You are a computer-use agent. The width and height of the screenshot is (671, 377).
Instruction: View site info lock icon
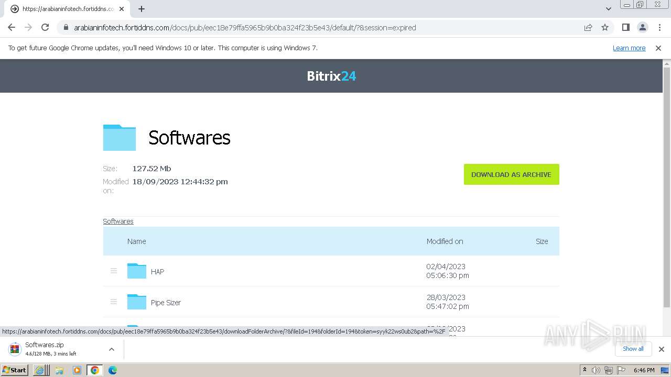66,27
